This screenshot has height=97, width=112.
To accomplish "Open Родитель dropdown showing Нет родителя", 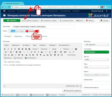I will 96,45.
